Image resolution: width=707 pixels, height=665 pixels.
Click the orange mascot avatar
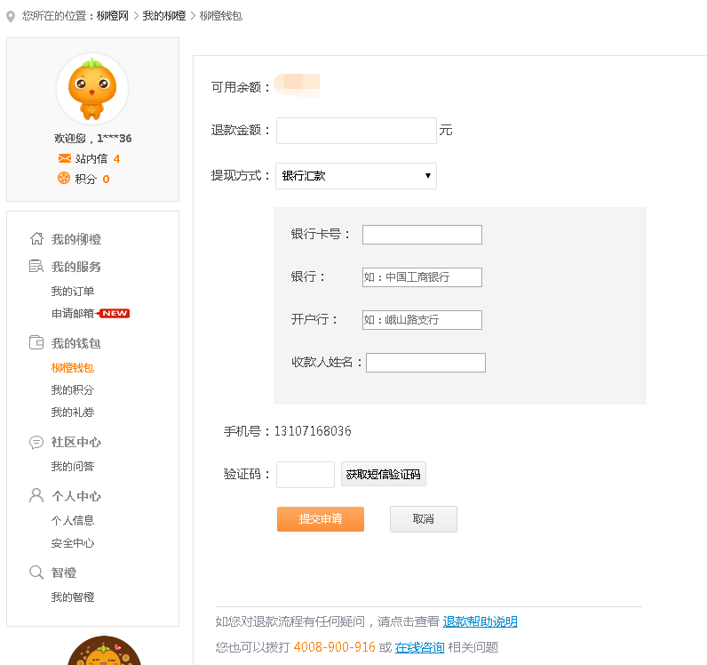pyautogui.click(x=92, y=89)
